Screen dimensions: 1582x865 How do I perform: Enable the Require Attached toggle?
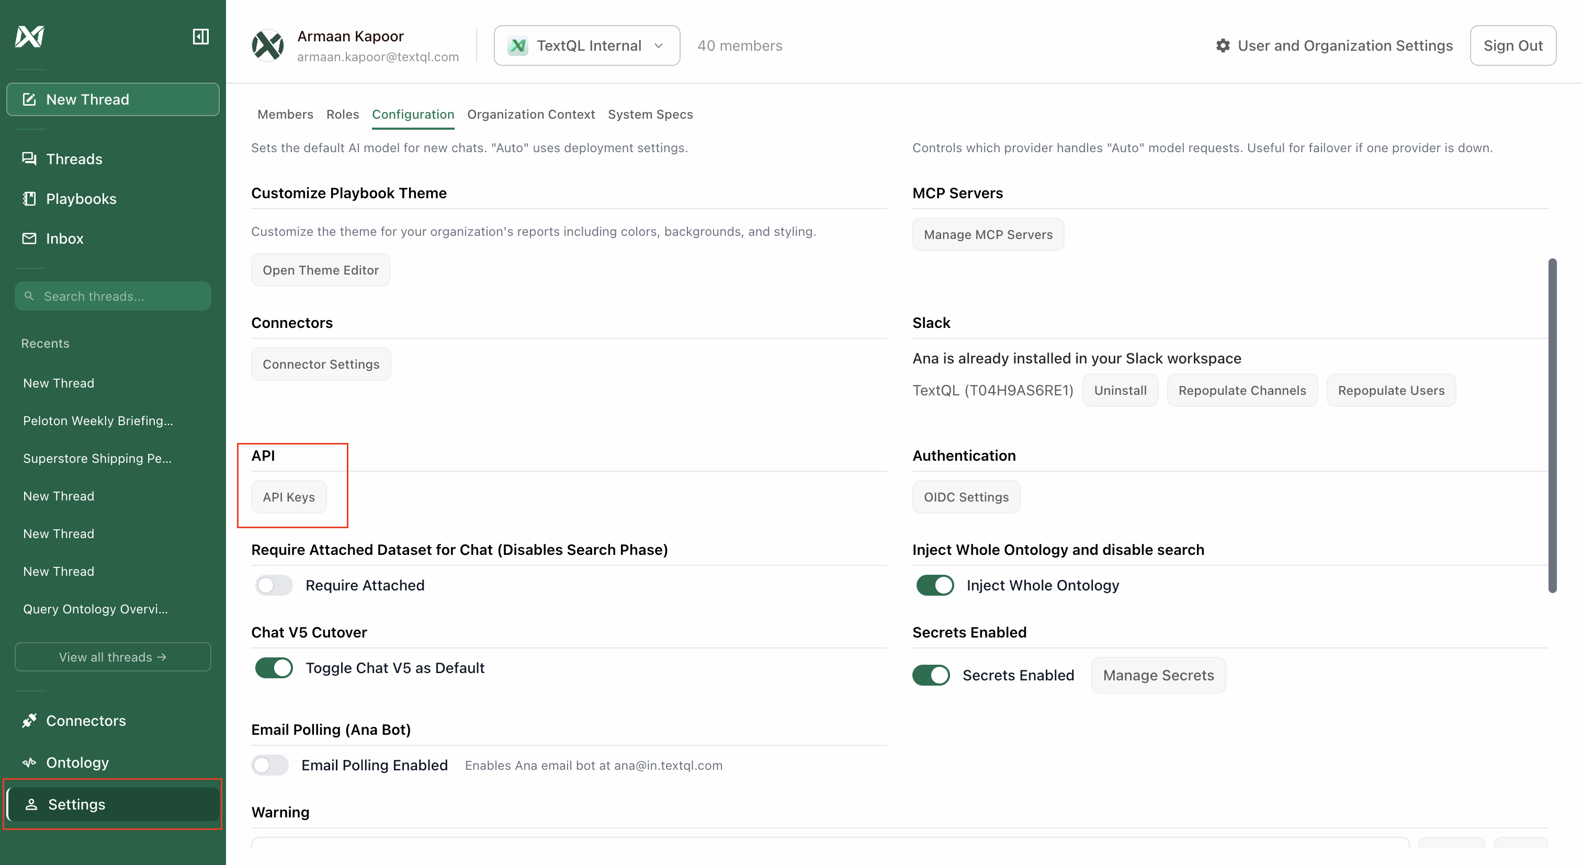coord(273,585)
